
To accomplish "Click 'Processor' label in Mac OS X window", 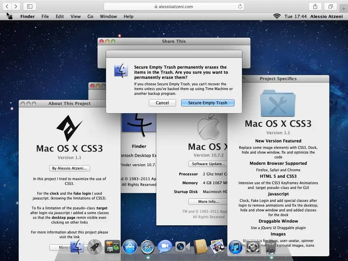I will [188, 174].
